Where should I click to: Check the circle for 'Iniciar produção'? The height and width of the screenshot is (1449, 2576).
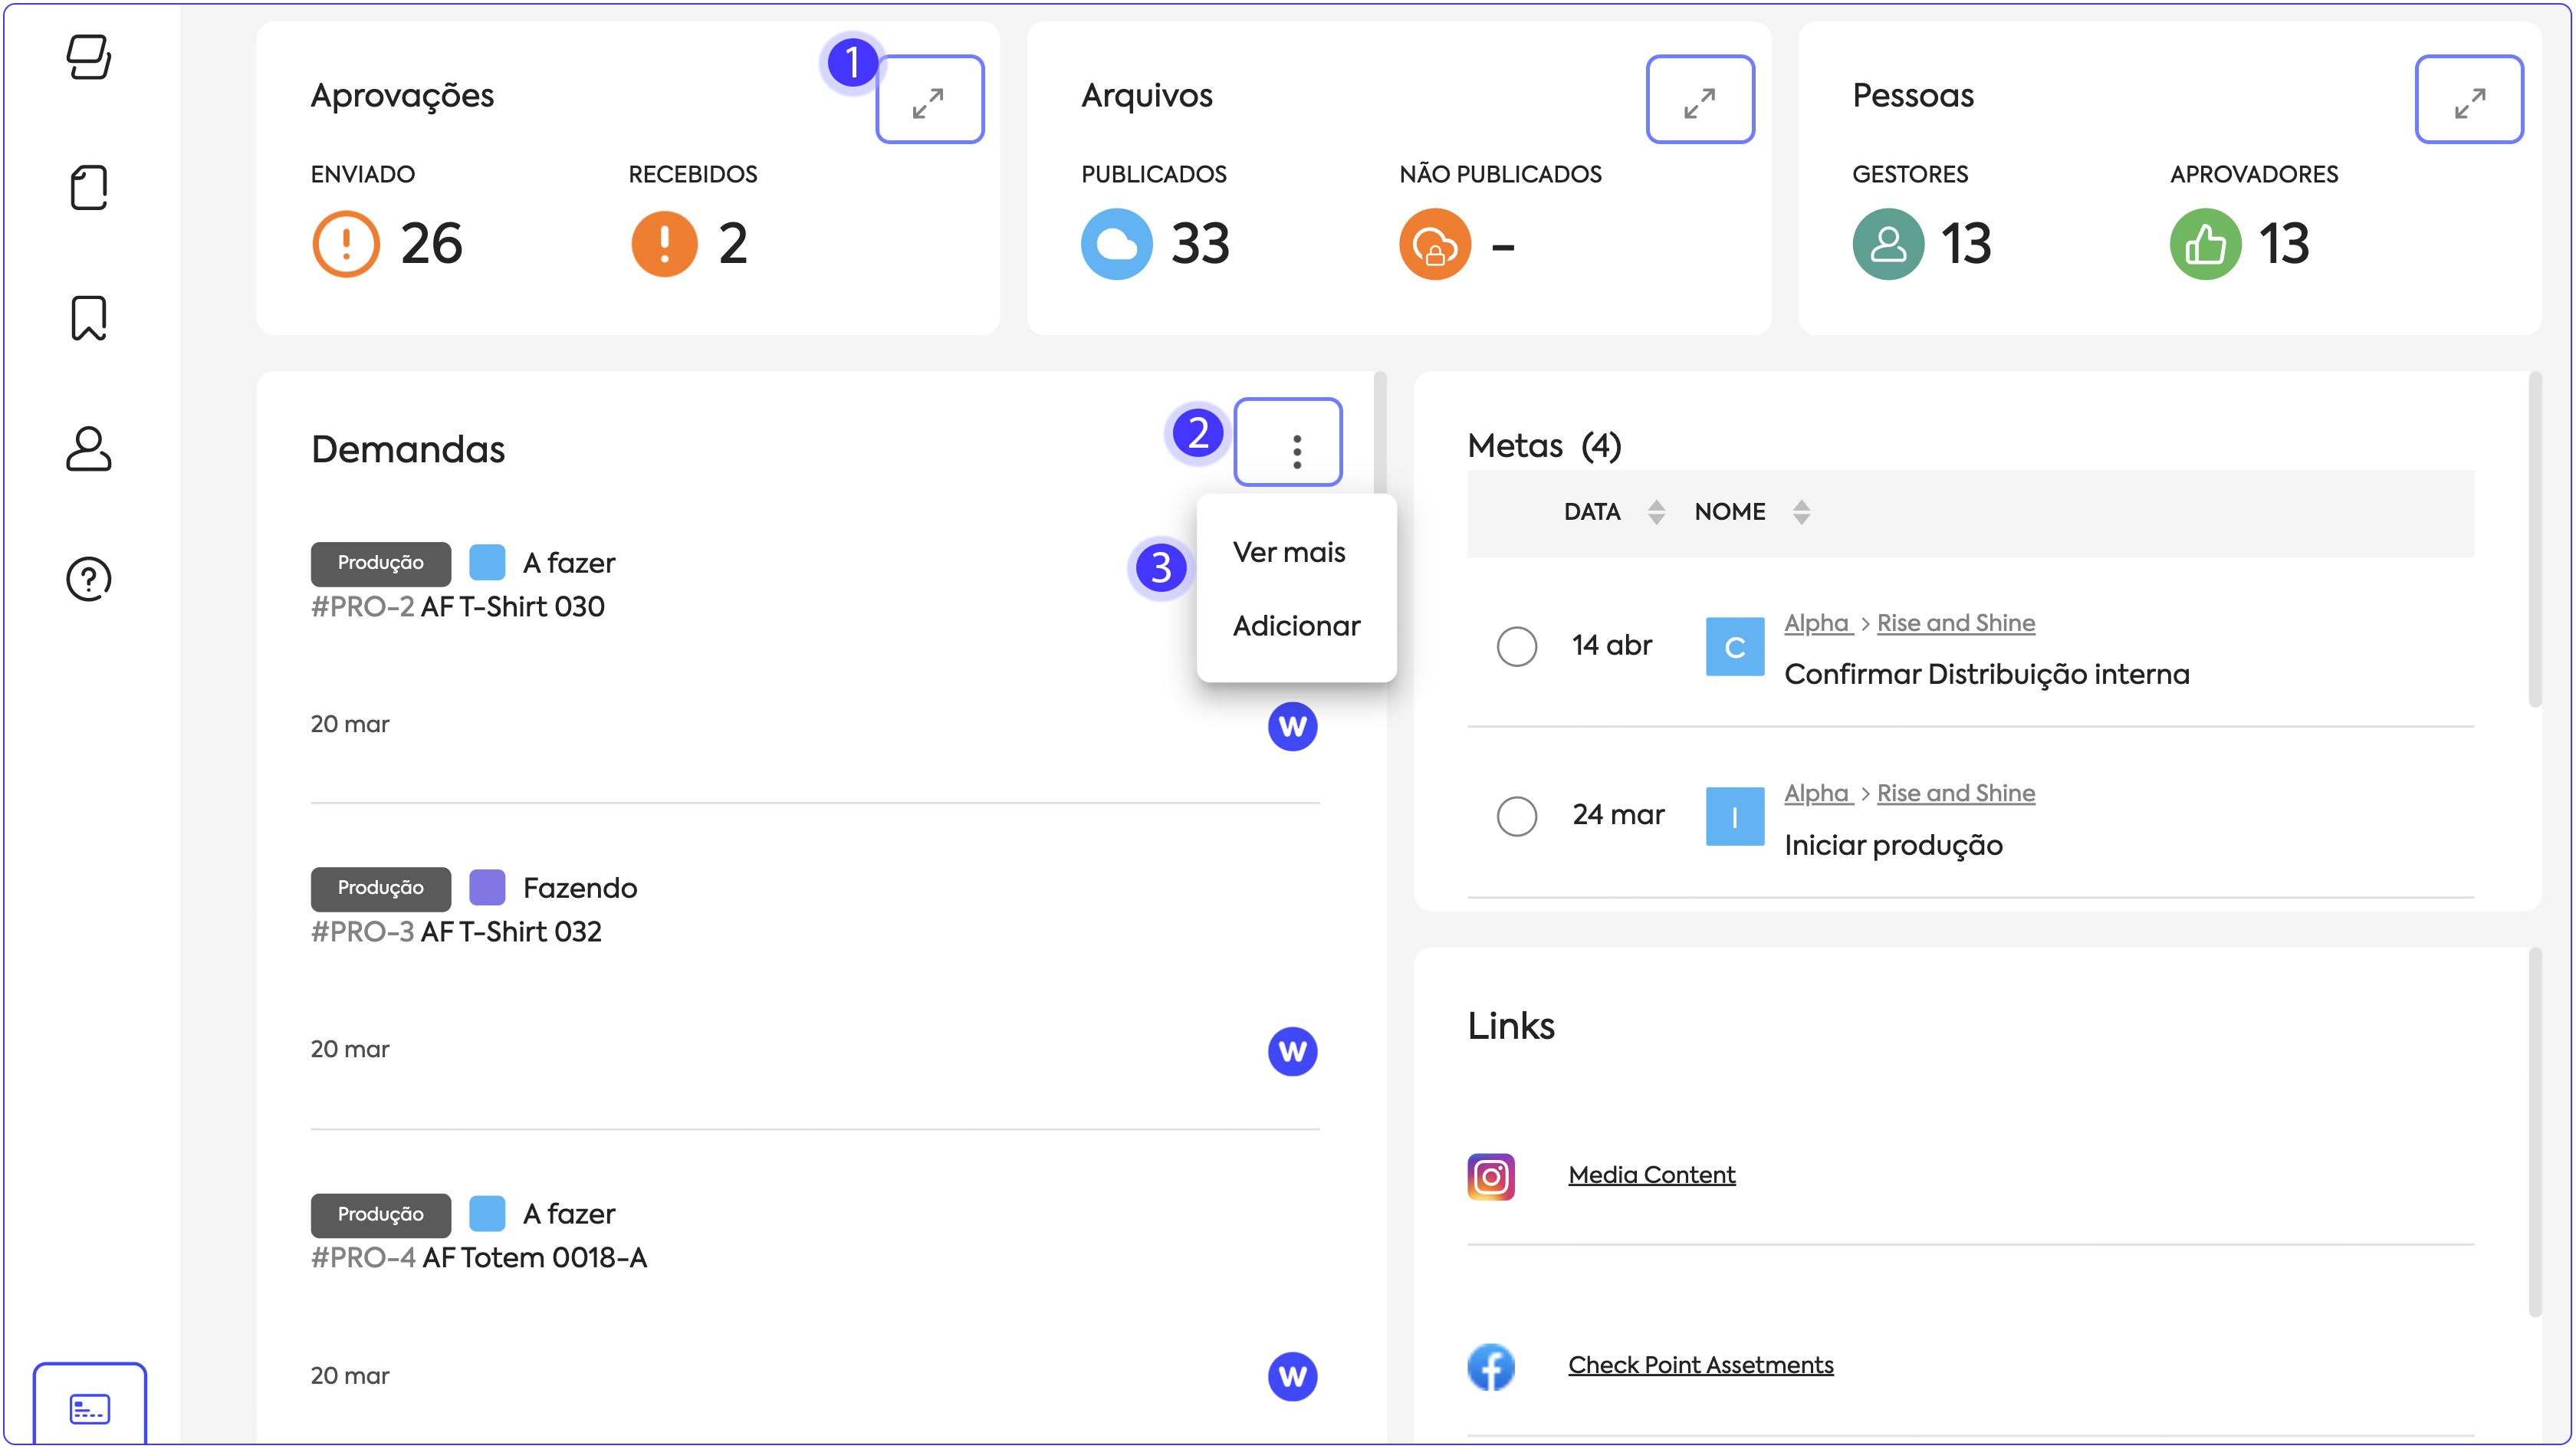tap(1517, 816)
